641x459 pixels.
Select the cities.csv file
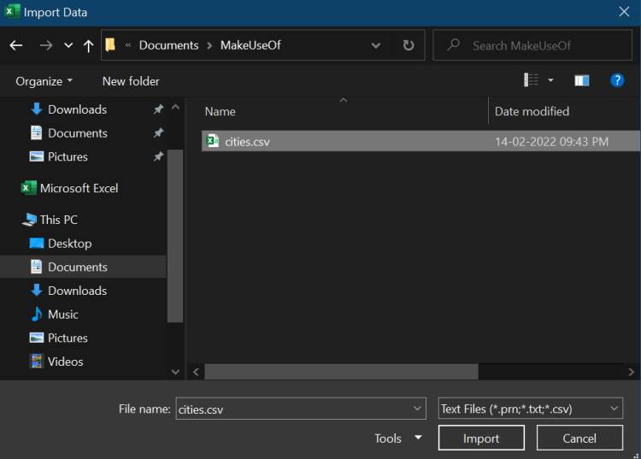click(x=247, y=141)
